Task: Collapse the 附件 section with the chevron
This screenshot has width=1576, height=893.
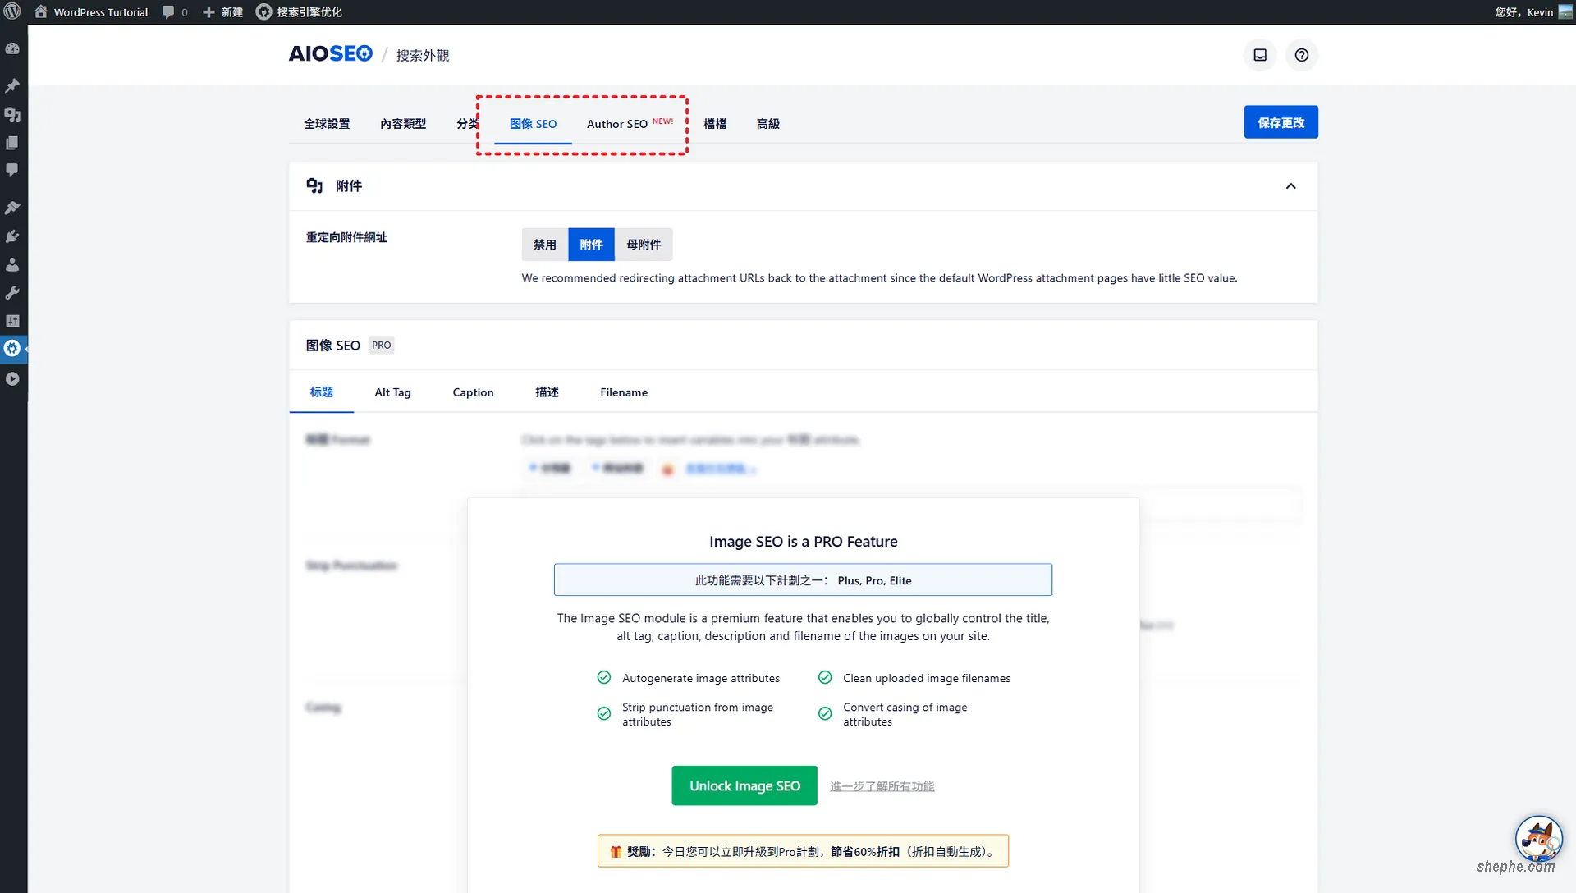Action: pyautogui.click(x=1290, y=185)
